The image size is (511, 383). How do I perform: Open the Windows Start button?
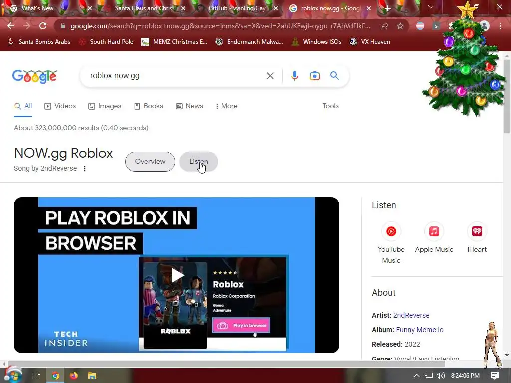point(13,375)
